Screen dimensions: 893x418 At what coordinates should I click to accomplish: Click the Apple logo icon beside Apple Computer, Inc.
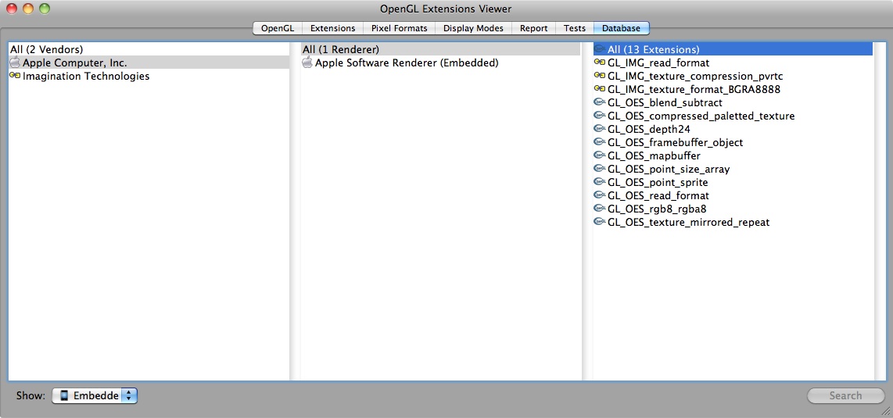pyautogui.click(x=15, y=63)
